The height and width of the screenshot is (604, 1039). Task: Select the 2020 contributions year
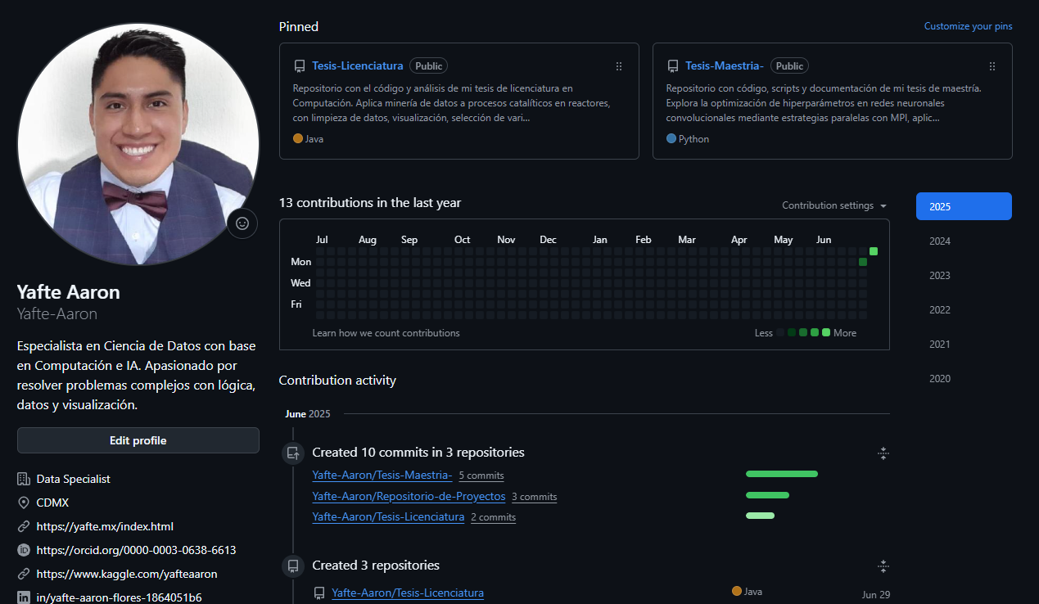(939, 378)
